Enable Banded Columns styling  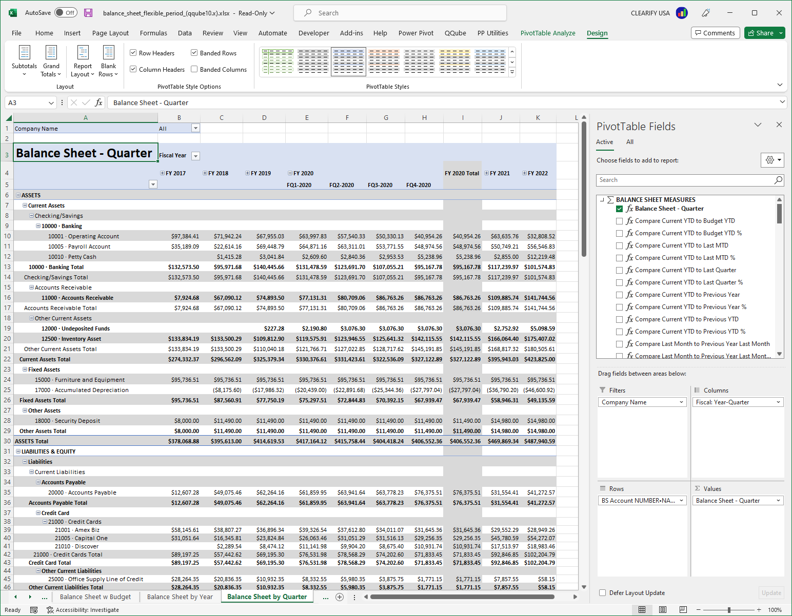point(194,69)
